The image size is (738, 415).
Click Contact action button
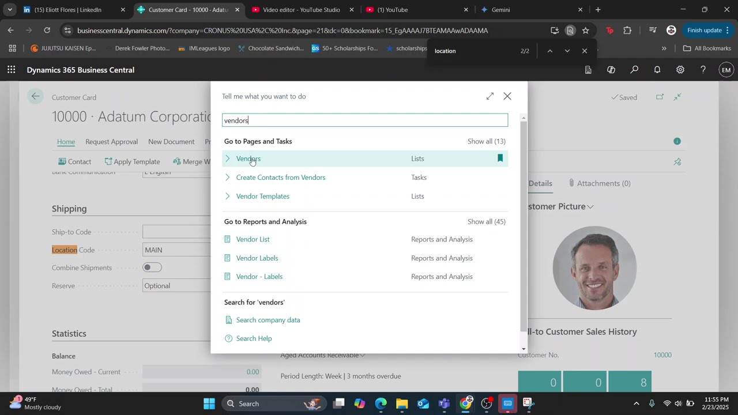pyautogui.click(x=74, y=162)
